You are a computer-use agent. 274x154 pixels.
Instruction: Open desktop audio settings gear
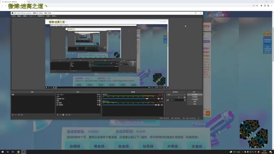[162, 99]
